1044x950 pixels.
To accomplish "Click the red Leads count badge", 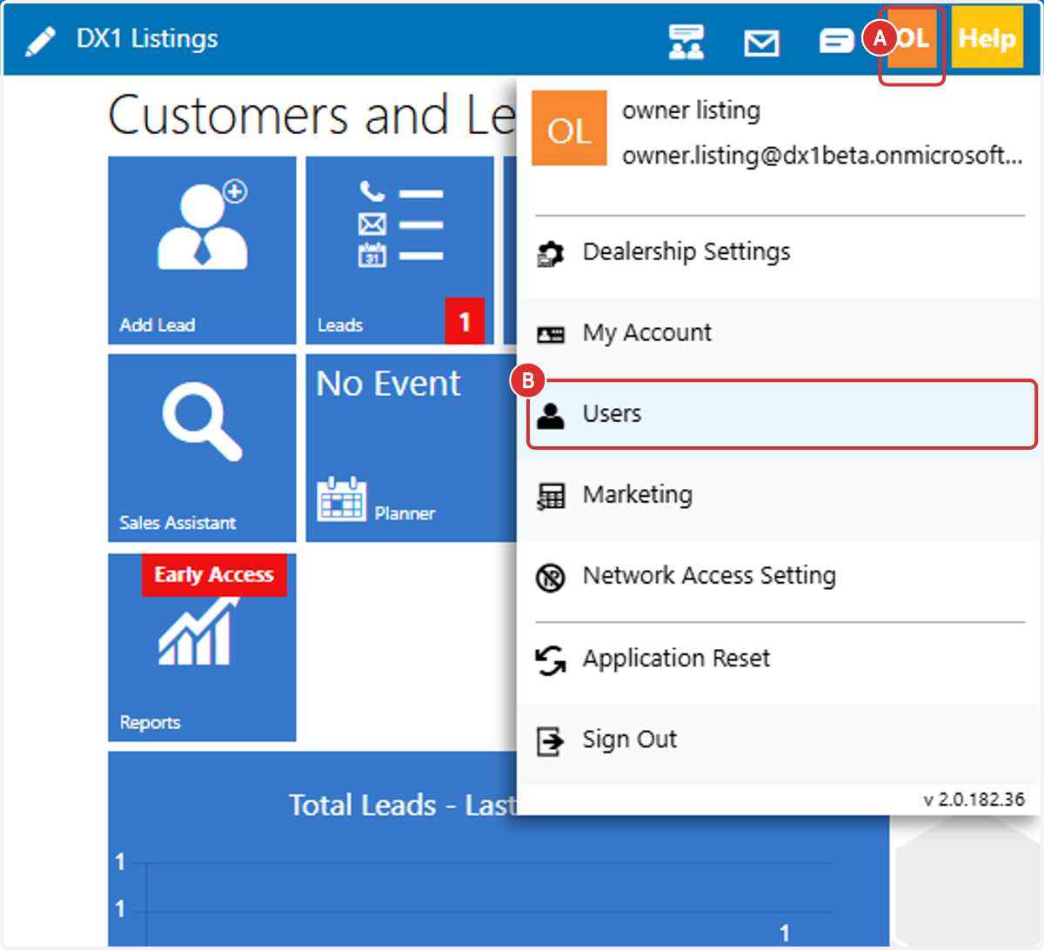I will [x=465, y=321].
